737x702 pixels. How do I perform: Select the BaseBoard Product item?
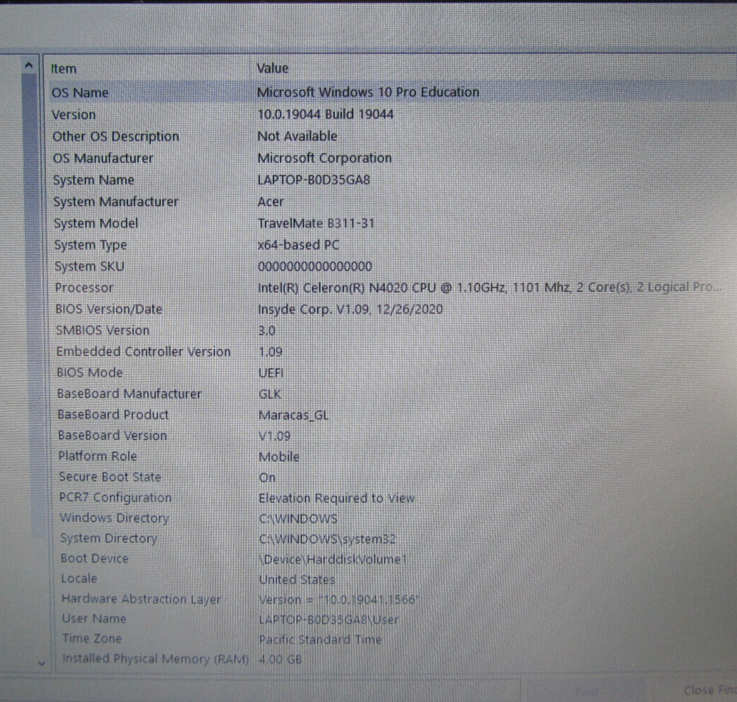pos(113,415)
